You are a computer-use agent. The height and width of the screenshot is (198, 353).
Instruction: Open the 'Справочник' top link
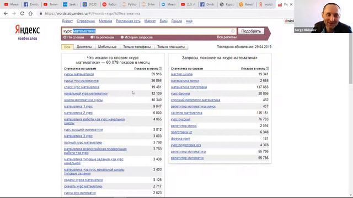point(86,21)
